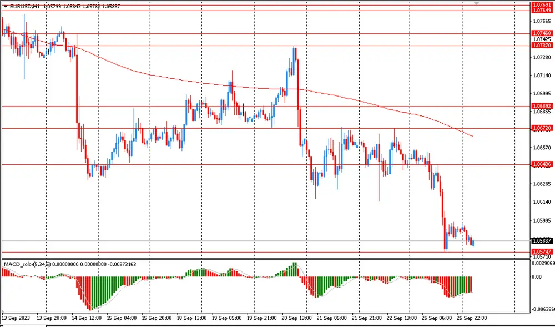Open the dropdown triangle beside EURUSD,H1
555x327 pixels.
(6, 7)
